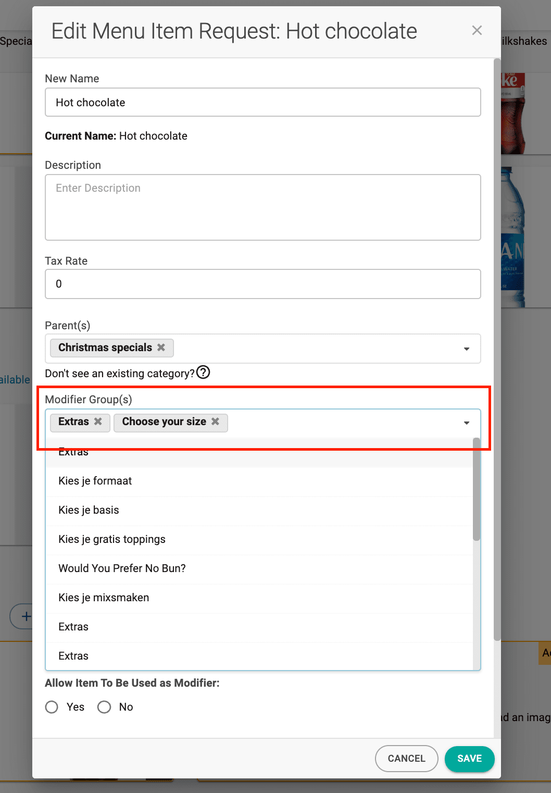Remove Christmas specials parent tag
551x793 pixels.
[x=161, y=348]
